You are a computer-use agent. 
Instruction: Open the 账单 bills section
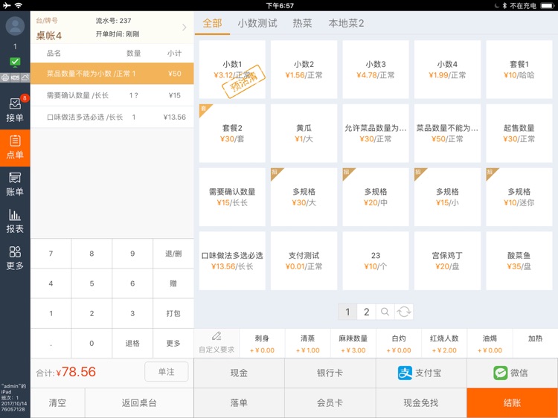pos(15,184)
